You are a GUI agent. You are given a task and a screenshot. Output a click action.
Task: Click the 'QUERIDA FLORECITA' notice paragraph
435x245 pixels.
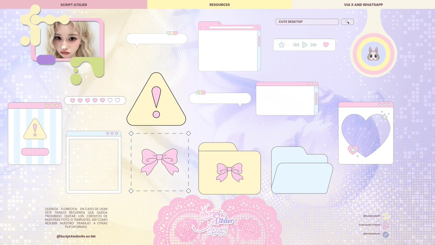[x=76, y=218]
